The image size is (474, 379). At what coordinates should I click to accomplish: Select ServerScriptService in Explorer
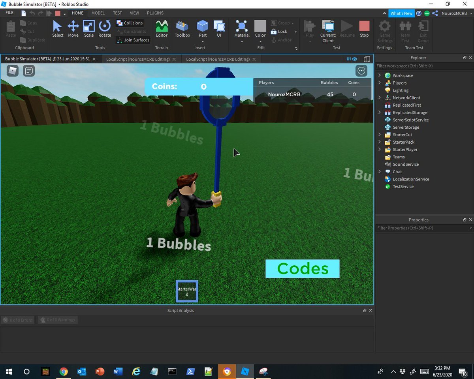410,120
